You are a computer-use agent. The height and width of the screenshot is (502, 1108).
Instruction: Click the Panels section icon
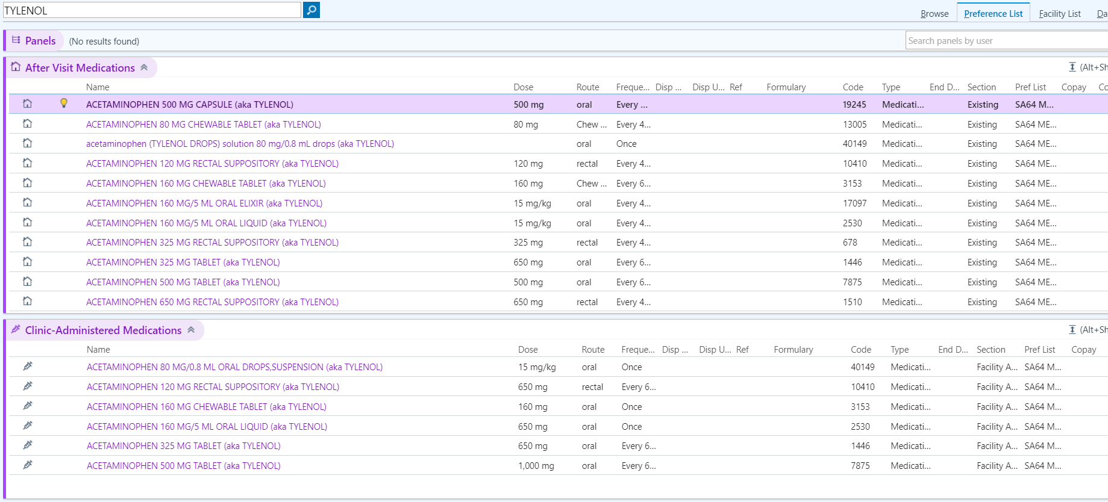tap(16, 40)
